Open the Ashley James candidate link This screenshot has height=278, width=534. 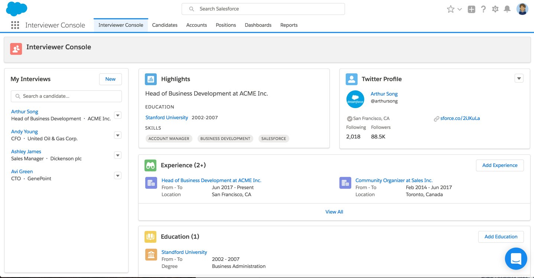point(26,151)
